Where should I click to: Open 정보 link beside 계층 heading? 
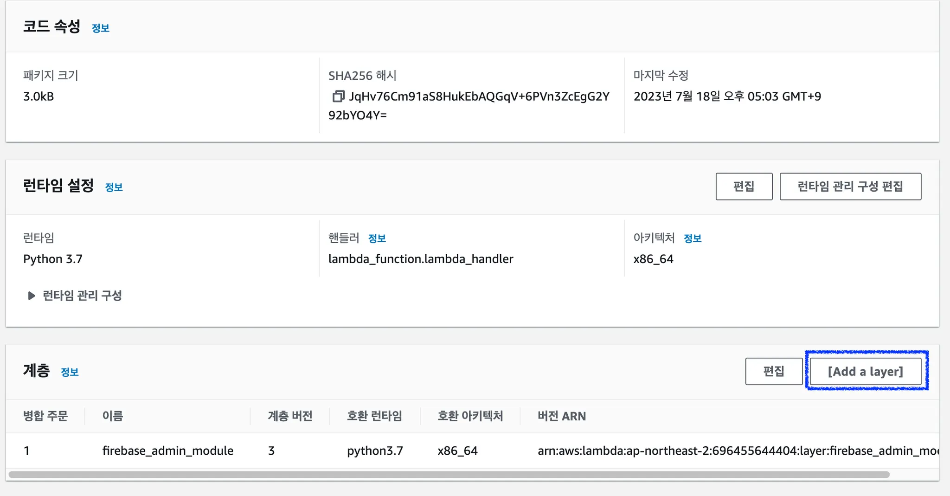[x=70, y=372]
